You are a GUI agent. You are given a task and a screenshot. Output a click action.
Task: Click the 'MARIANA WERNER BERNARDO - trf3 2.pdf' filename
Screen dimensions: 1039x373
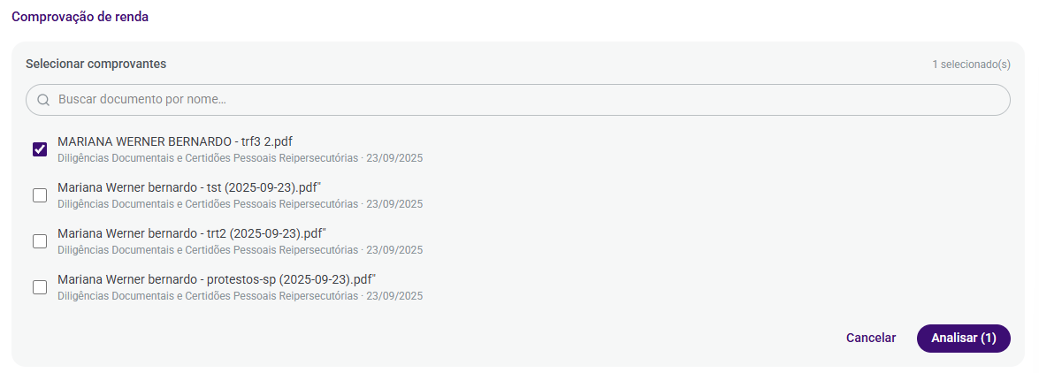tap(175, 141)
